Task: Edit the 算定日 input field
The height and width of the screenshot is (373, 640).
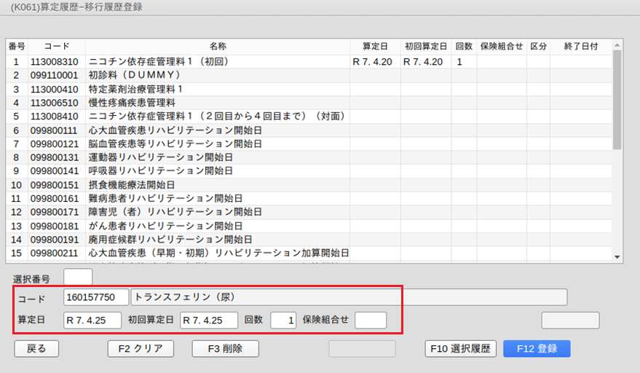Action: point(92,321)
